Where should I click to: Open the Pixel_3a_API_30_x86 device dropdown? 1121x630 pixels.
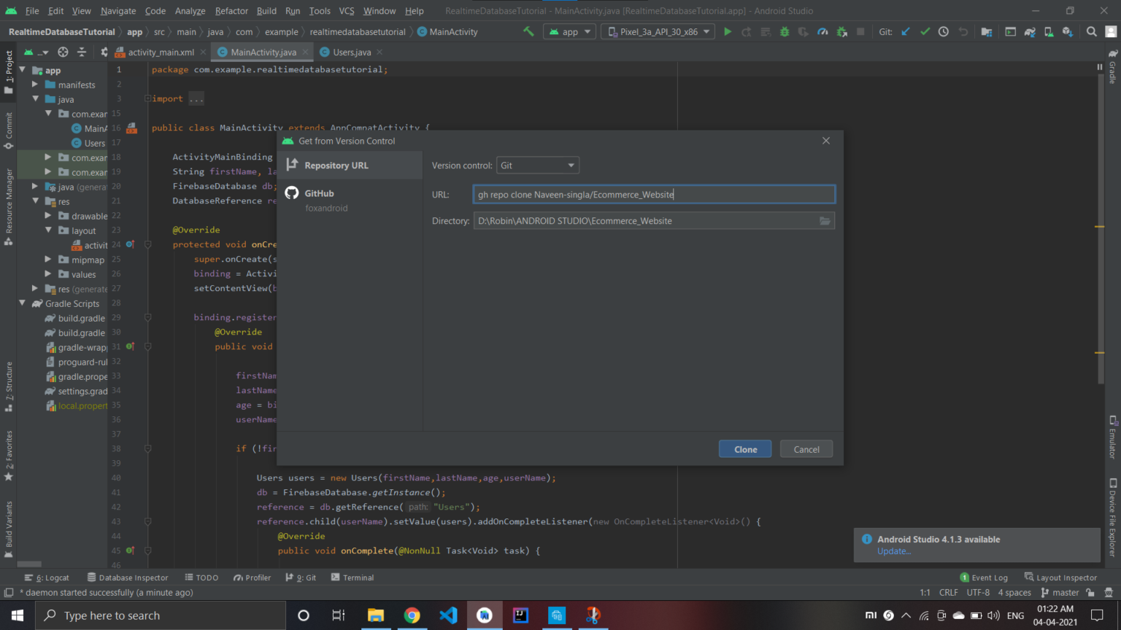[x=658, y=31]
